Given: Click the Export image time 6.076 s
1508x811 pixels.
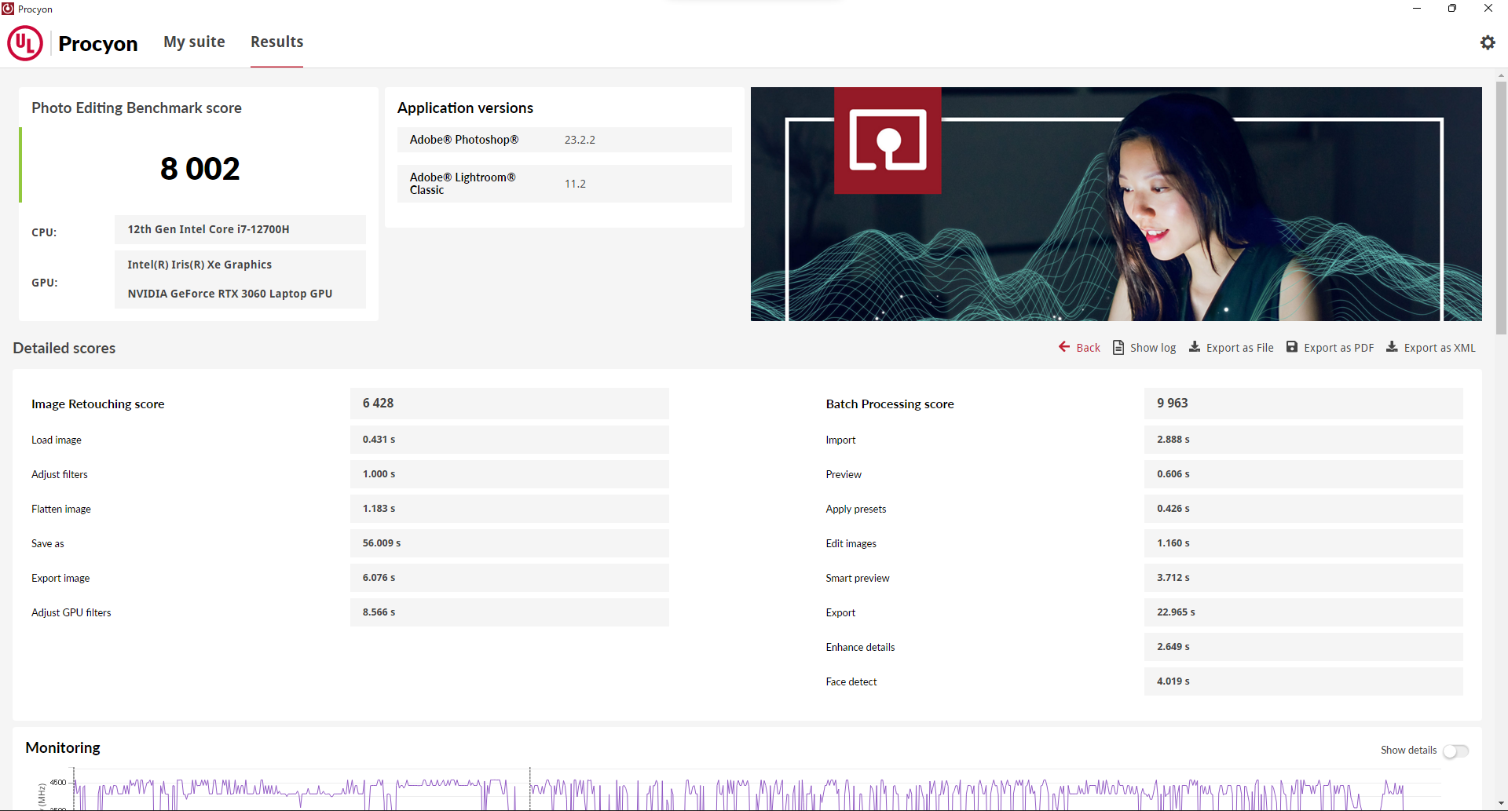Looking at the screenshot, I should coord(379,578).
